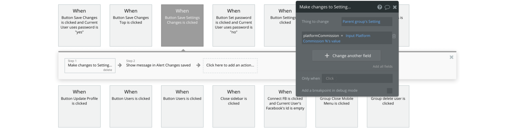Viewport: 515px width, 132px height.
Task: Open Button Update Profile is clicked event
Action: click(x=79, y=106)
